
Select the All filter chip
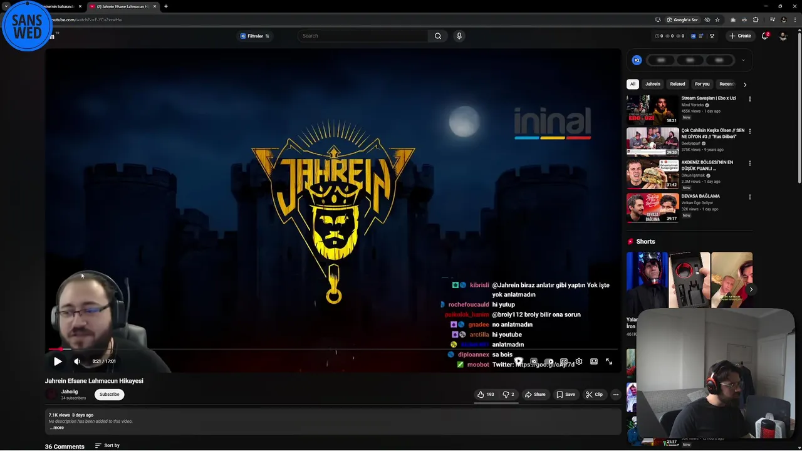633,84
